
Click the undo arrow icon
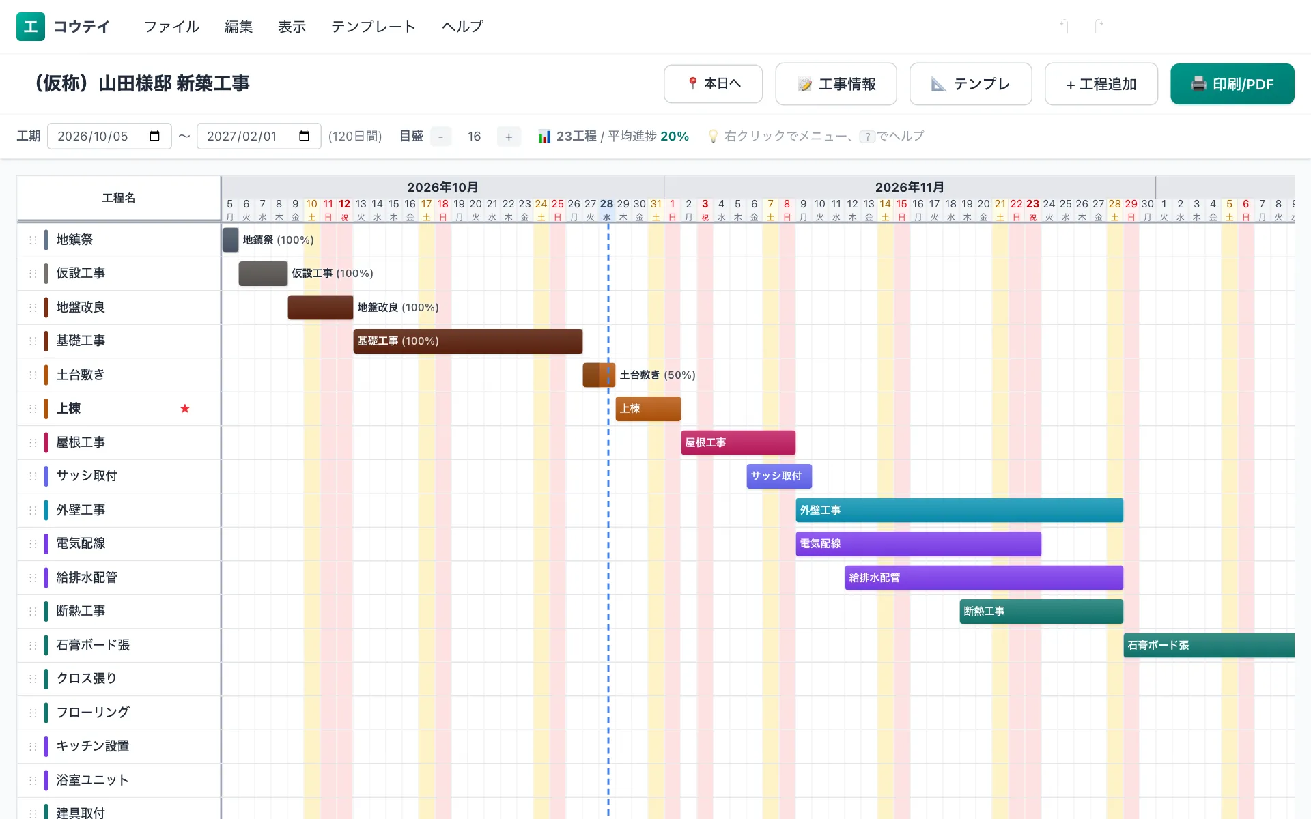(x=1064, y=26)
